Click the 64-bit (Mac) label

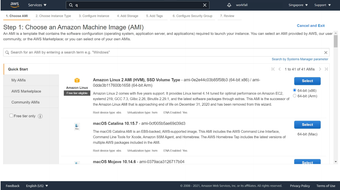[307, 134]
